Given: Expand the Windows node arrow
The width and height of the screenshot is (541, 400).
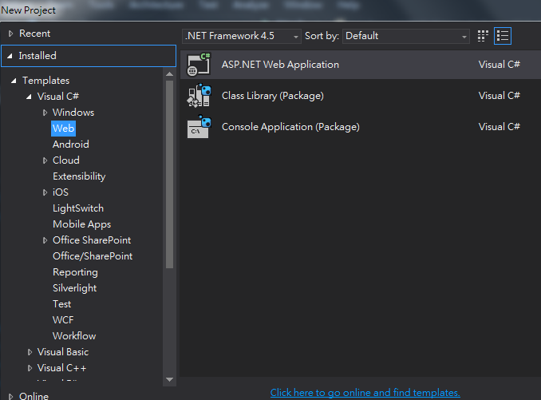Looking at the screenshot, I should pos(45,113).
